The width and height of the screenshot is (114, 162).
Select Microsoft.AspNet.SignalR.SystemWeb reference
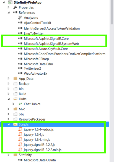click(x=51, y=44)
